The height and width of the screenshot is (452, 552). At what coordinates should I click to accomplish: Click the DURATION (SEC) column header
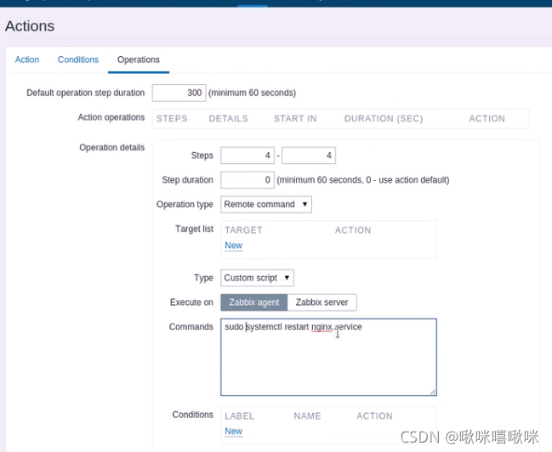point(384,119)
